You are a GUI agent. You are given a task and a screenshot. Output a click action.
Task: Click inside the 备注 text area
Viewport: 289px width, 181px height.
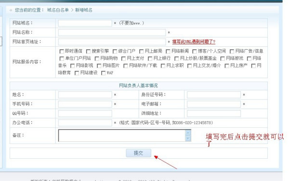point(122,136)
